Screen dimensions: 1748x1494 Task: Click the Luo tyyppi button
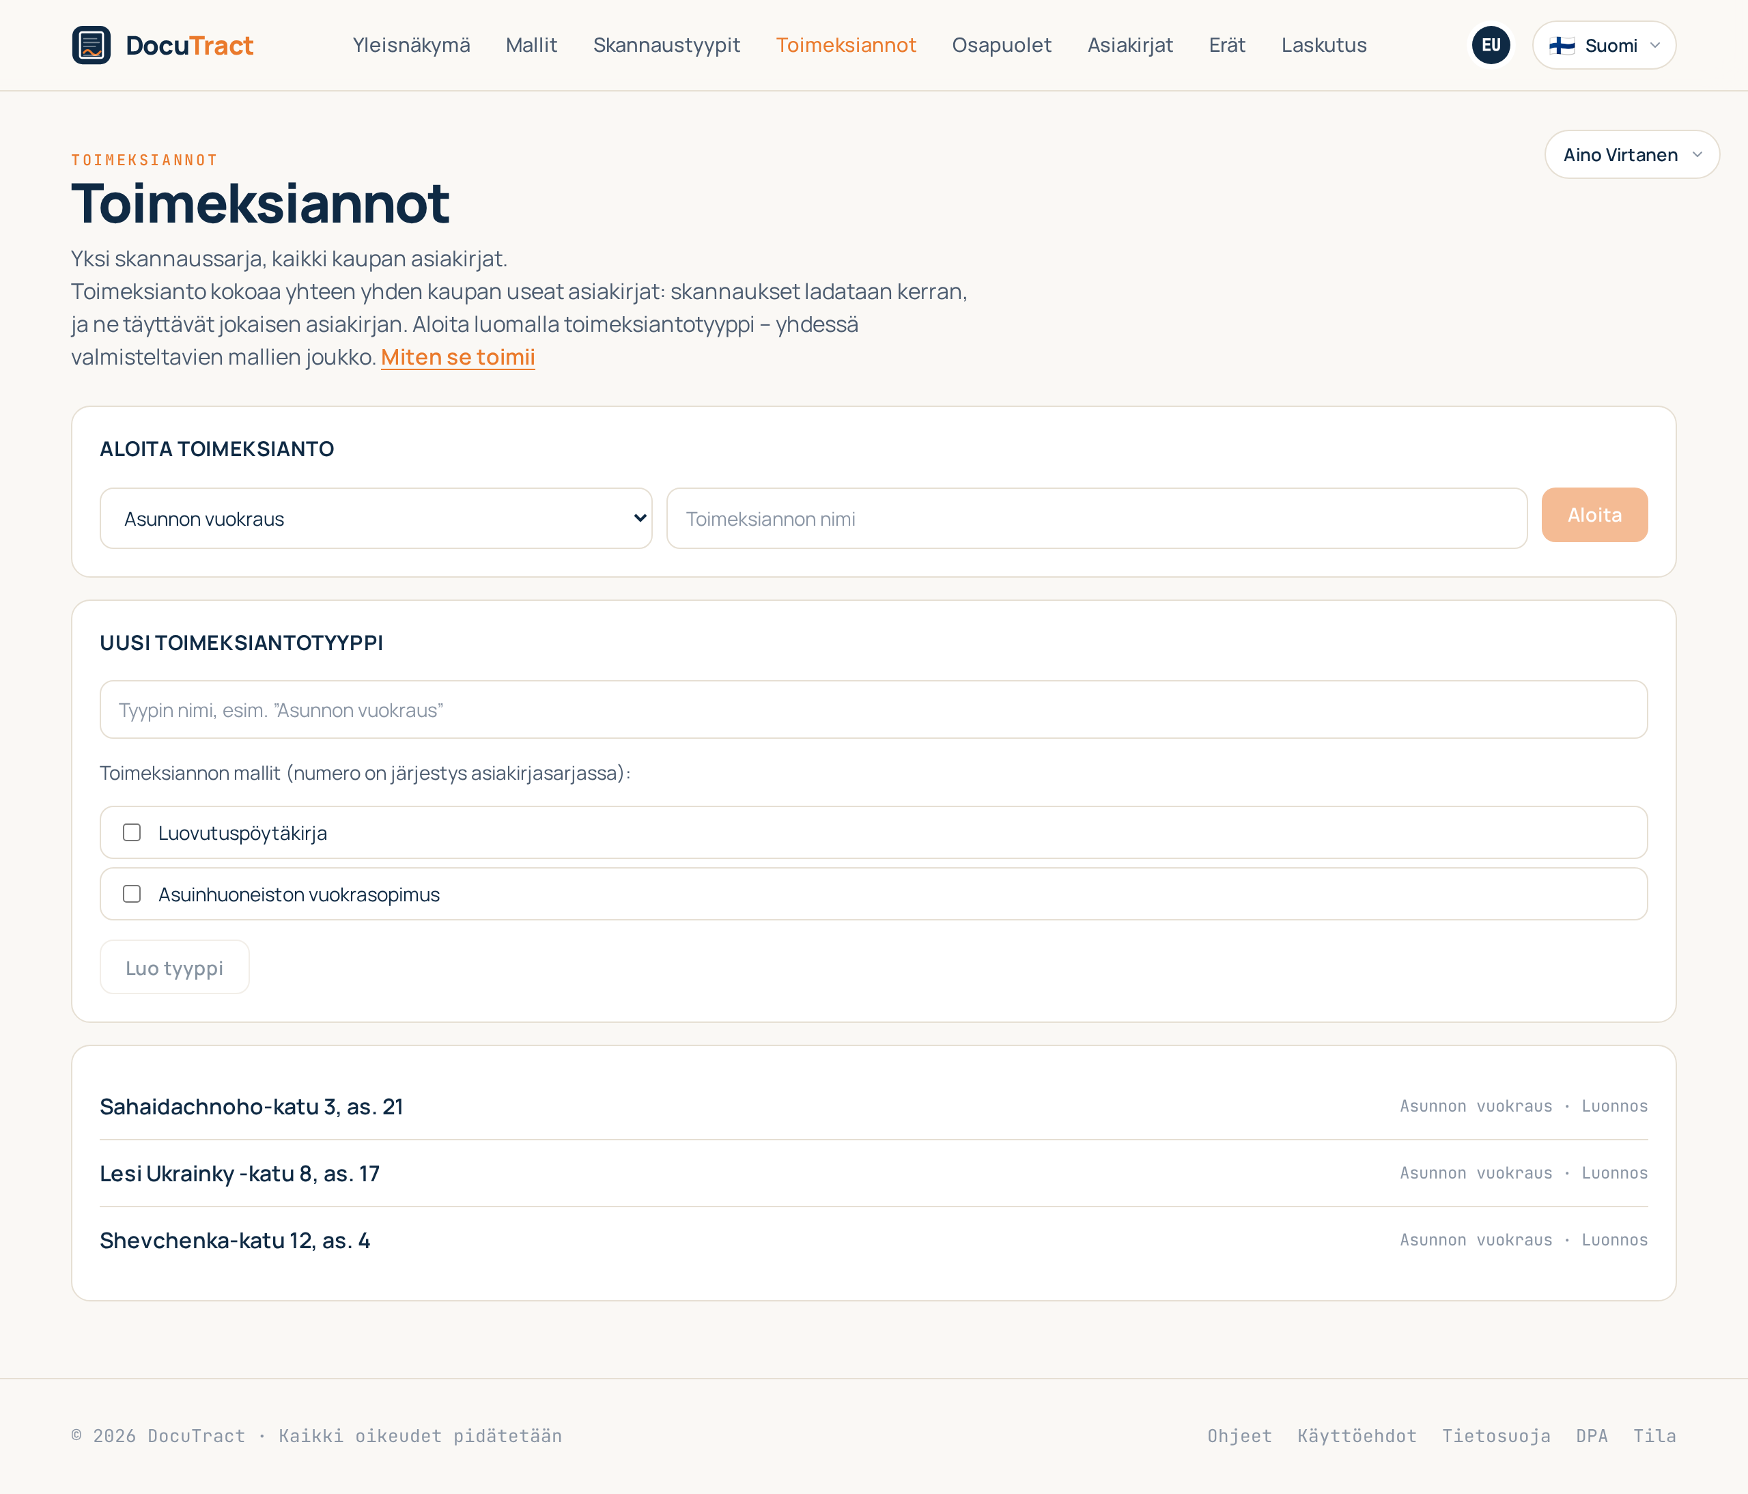click(x=175, y=968)
